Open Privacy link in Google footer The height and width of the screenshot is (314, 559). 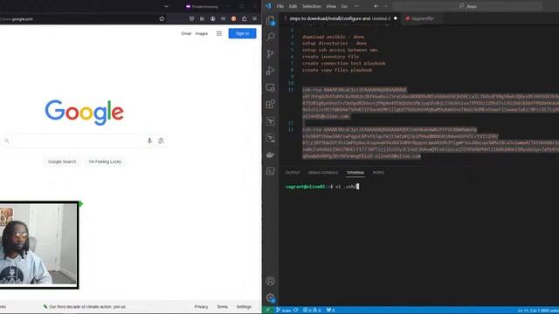point(201,306)
